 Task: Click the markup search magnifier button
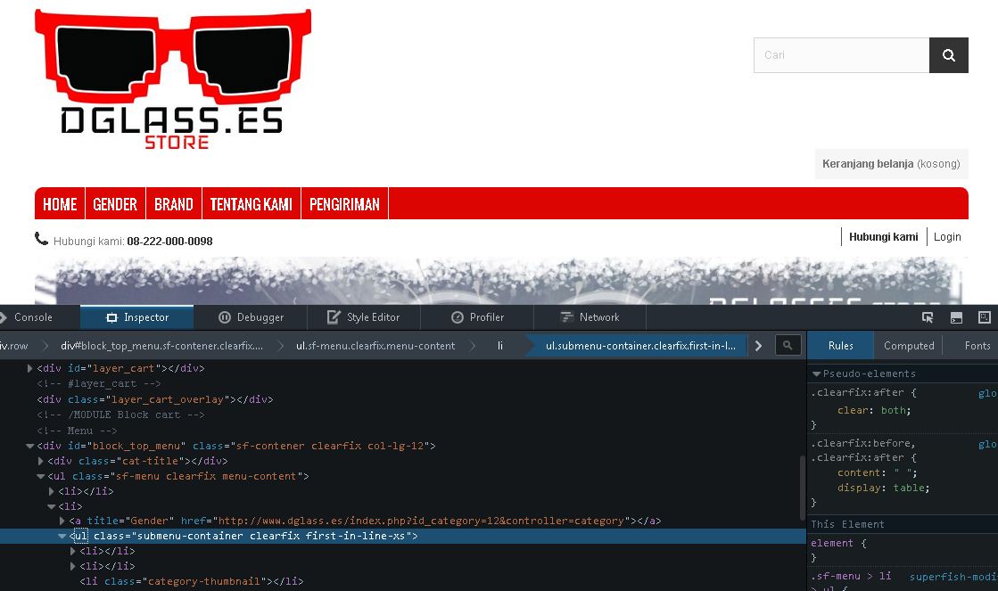tap(788, 346)
